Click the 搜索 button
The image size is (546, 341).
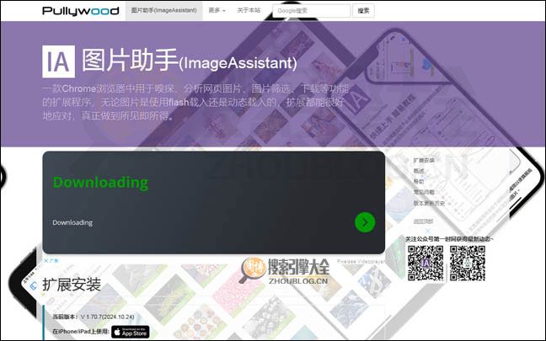click(x=363, y=11)
